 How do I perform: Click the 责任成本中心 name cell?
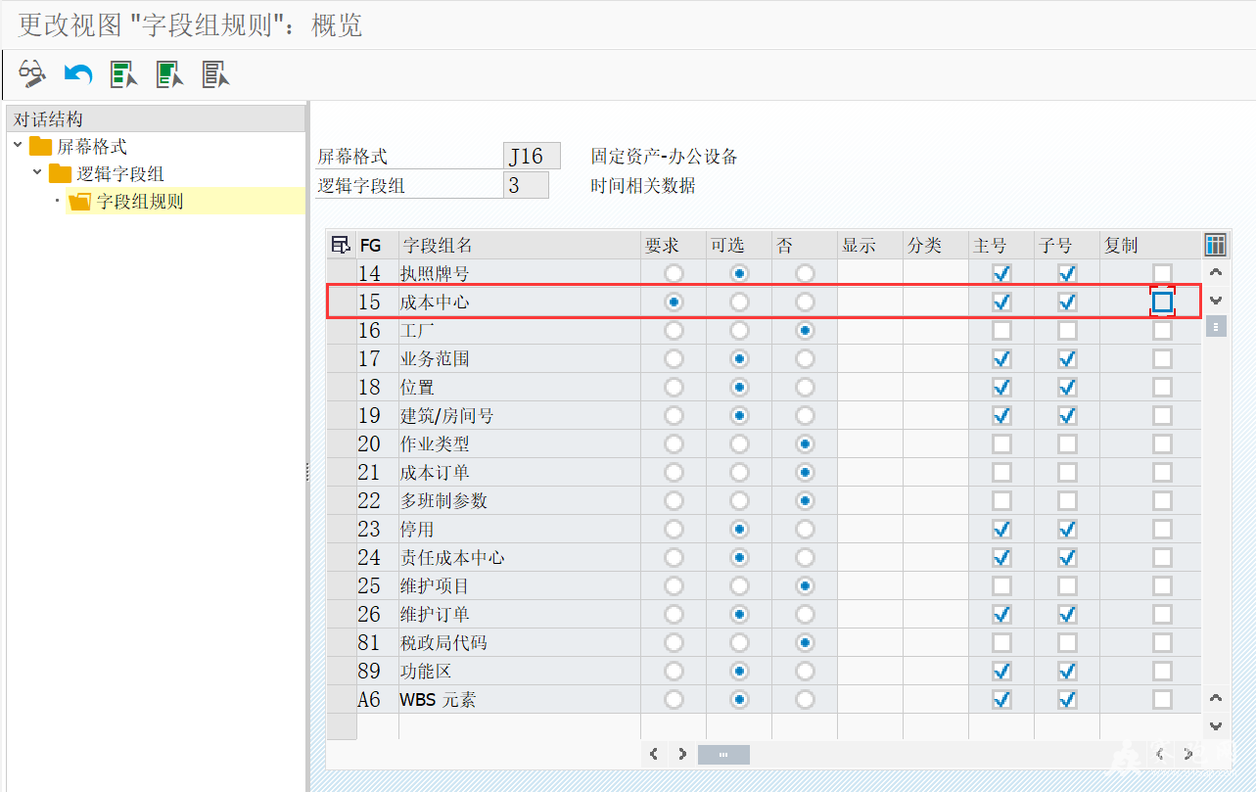tap(519, 557)
